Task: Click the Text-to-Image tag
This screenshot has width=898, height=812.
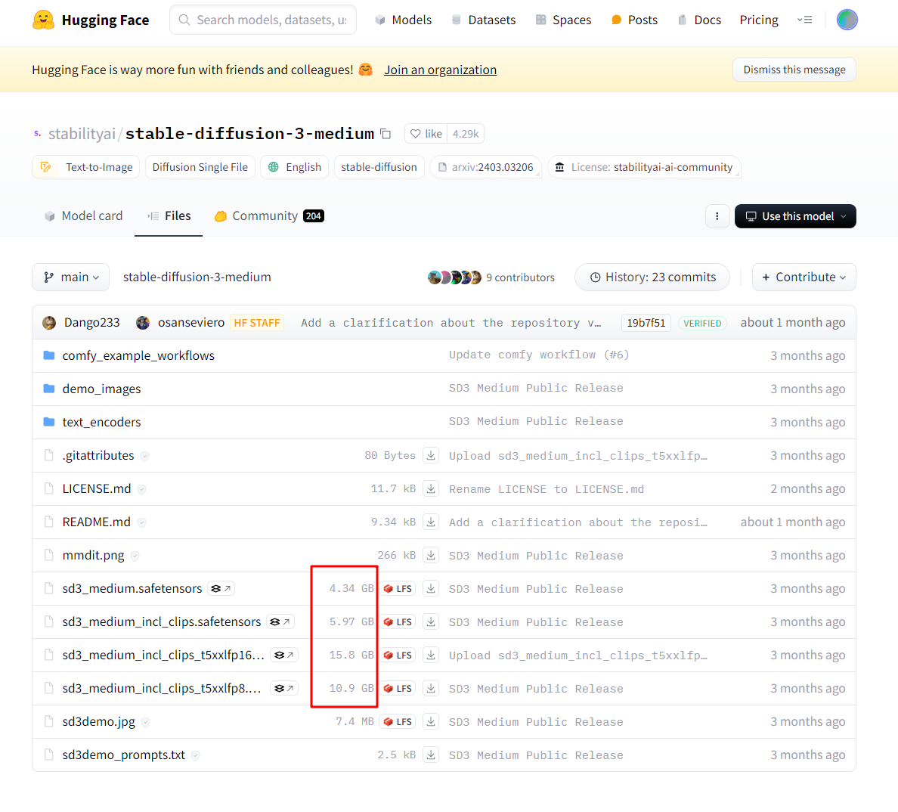Action: [86, 167]
